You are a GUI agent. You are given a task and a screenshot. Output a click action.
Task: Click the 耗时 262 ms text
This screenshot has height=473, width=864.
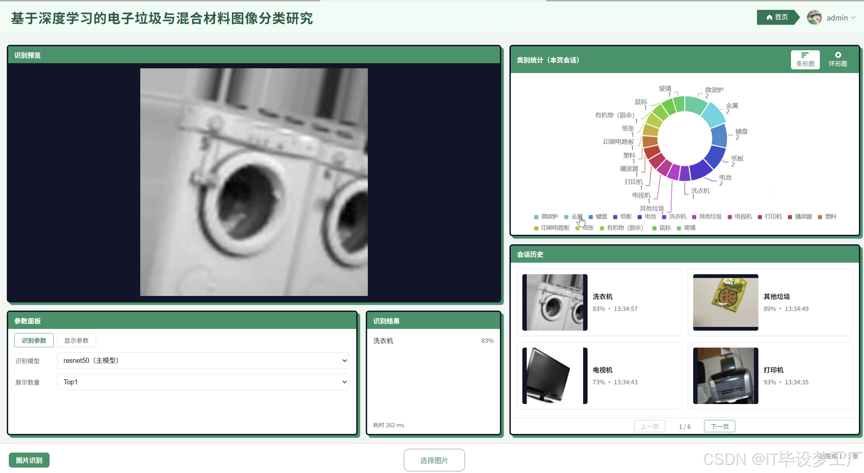click(389, 425)
